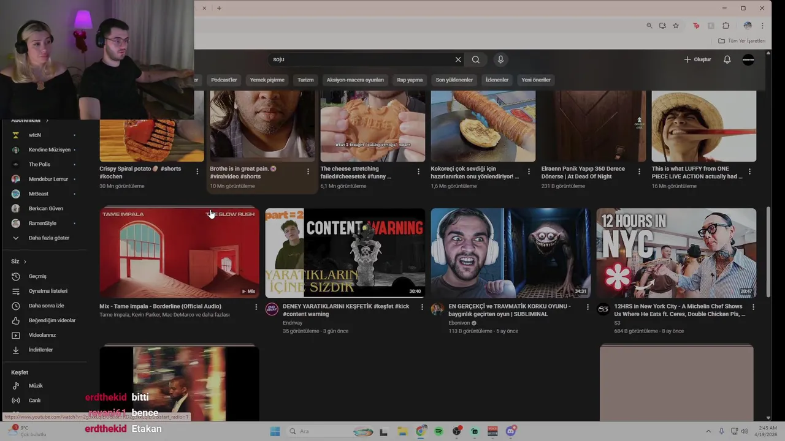This screenshot has width=785, height=441.
Task: Open options for LUFFY from ONE PIECE short
Action: coord(749,171)
